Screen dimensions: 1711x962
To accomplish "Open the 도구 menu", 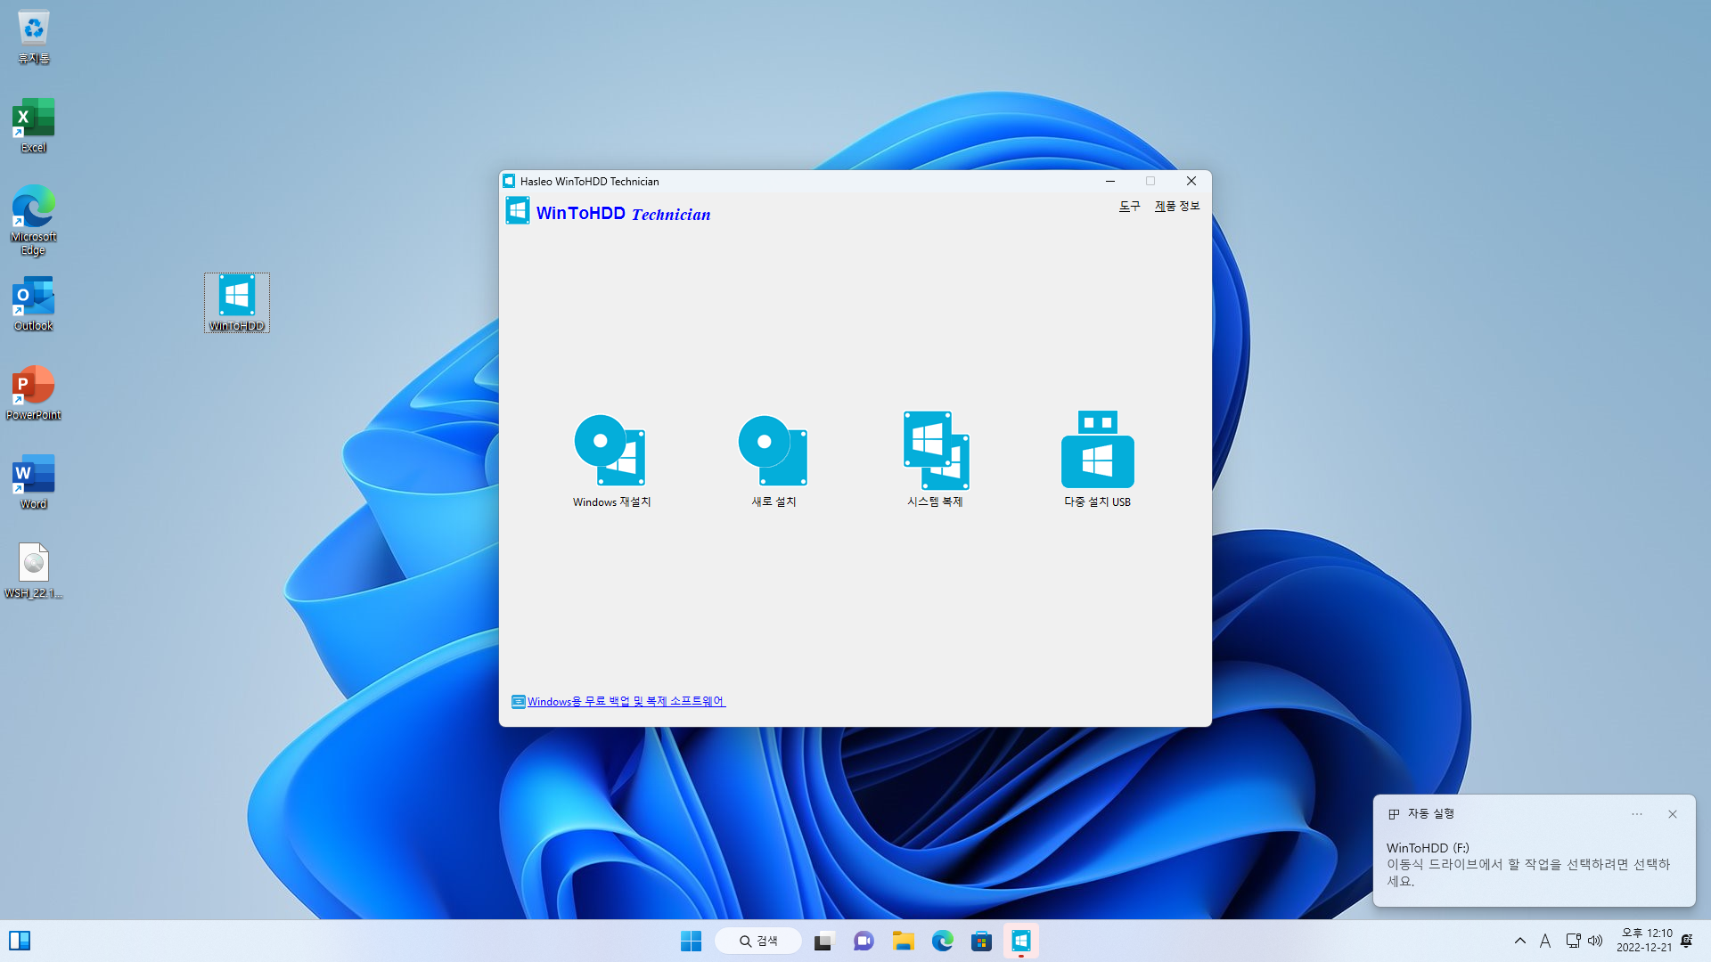I will coord(1129,206).
